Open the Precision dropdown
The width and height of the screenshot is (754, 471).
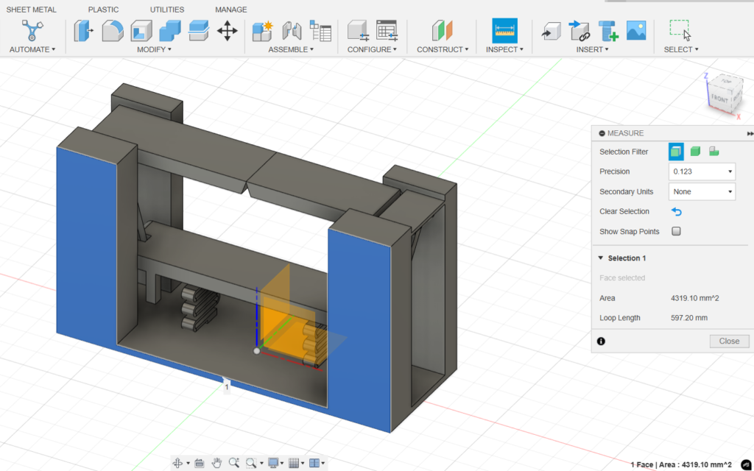(x=702, y=171)
